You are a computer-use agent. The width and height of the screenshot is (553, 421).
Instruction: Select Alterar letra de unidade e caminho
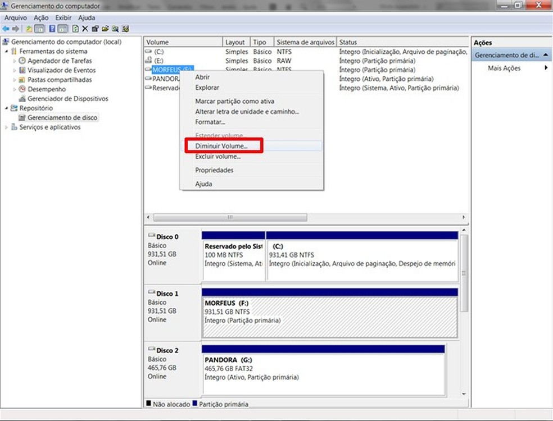pos(251,112)
